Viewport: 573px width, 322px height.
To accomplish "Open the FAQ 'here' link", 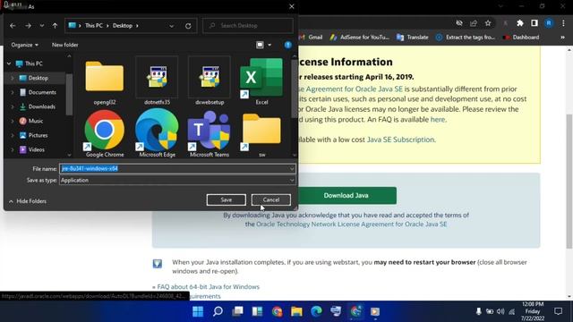I will [438, 119].
